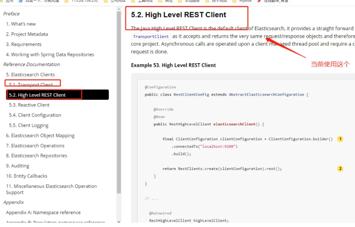
Task: Open "Appendix A: Namespace reference"
Action: point(43,213)
